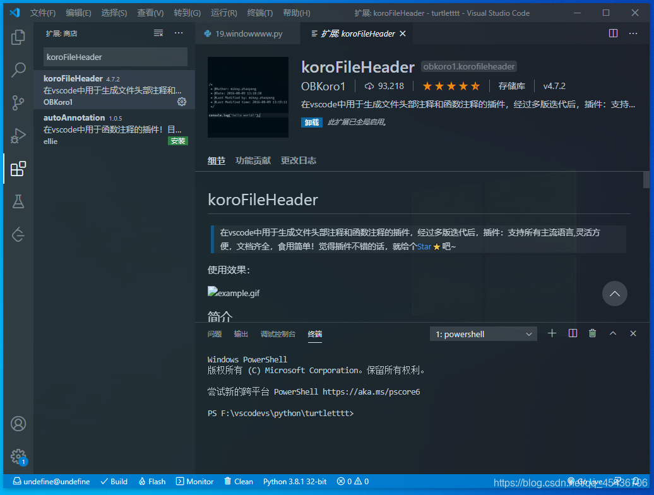Image resolution: width=654 pixels, height=495 pixels.
Task: Click the five-star rating
Action: point(451,86)
